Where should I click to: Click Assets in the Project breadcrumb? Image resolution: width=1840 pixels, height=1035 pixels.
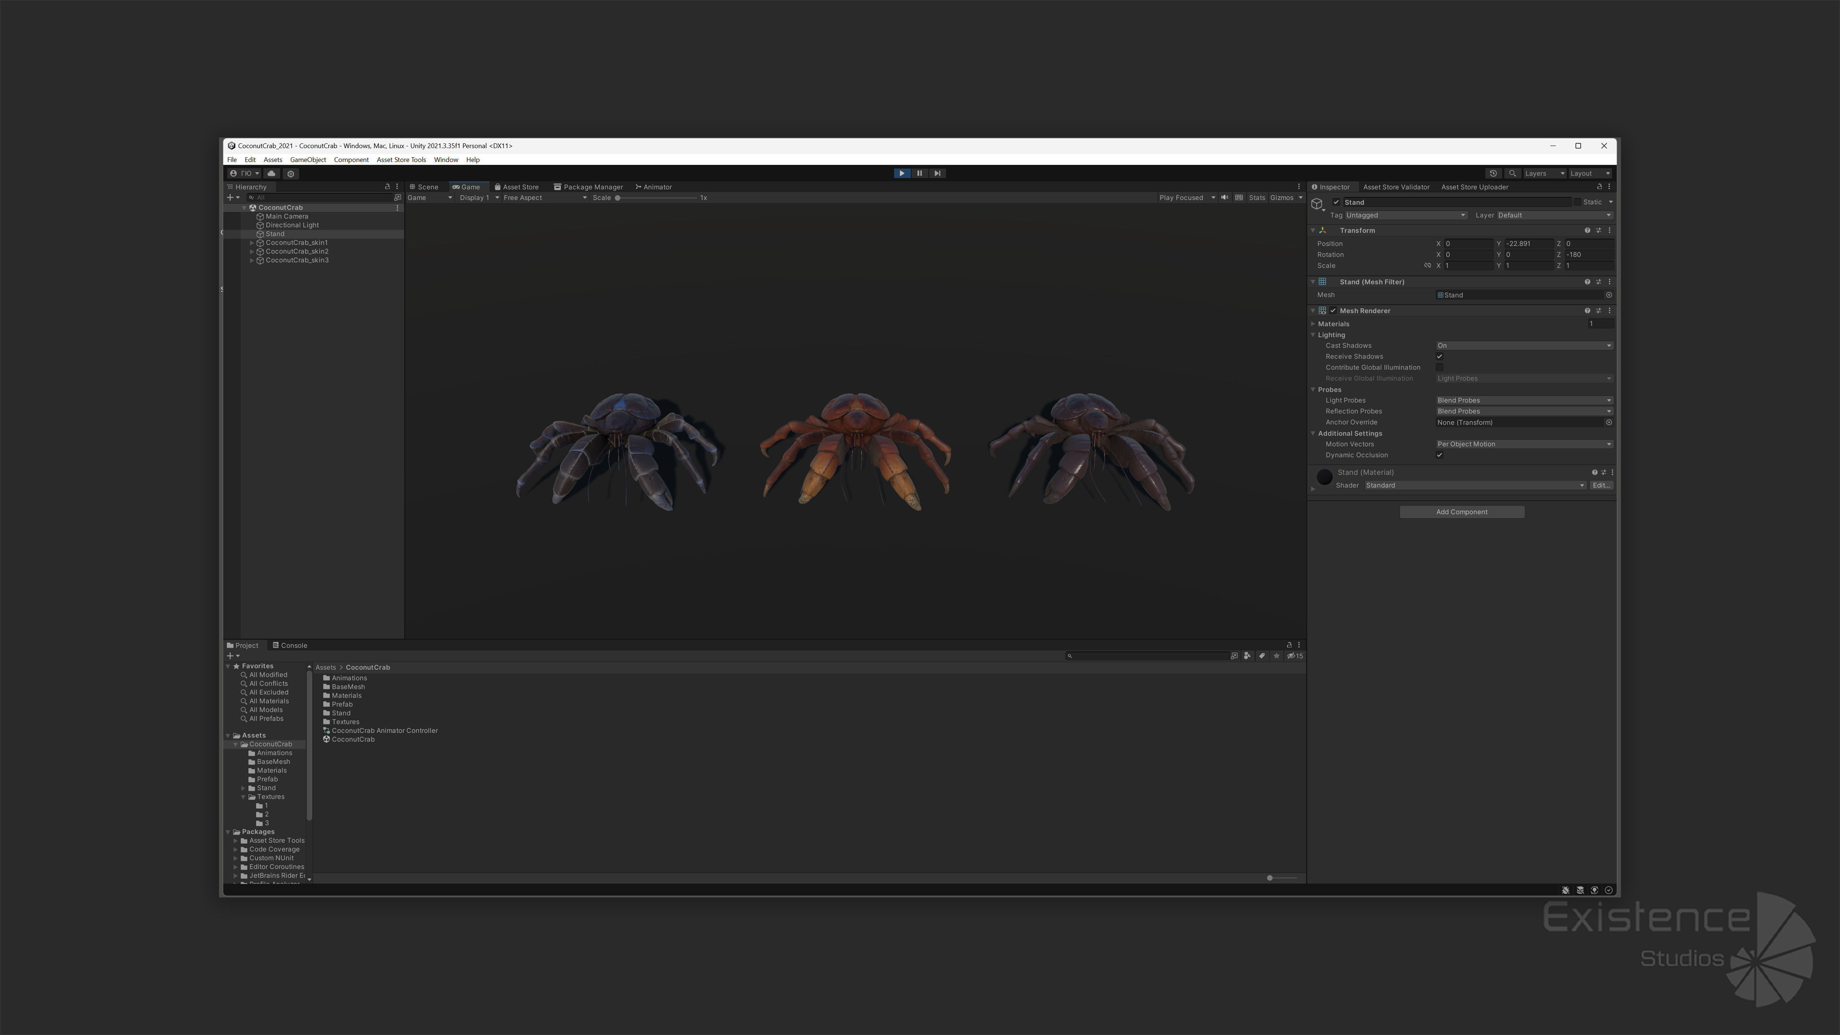(x=326, y=668)
